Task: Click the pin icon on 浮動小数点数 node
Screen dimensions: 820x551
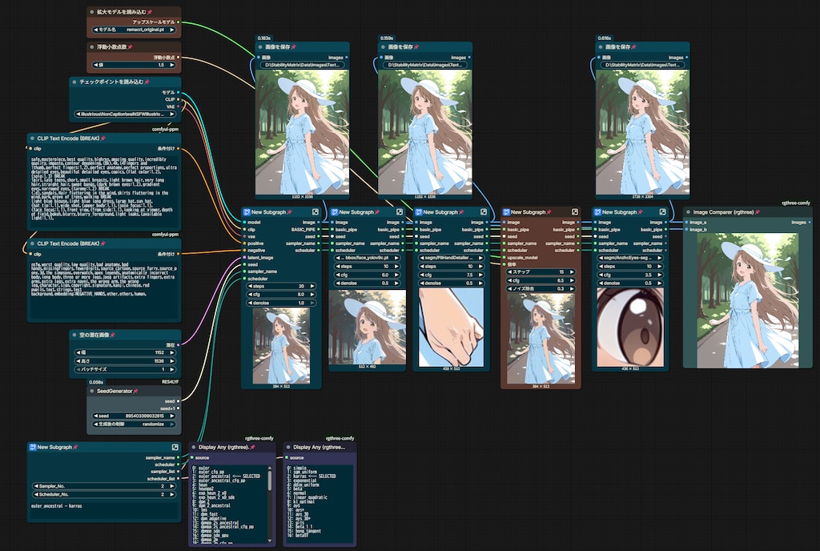Action: click(x=130, y=46)
